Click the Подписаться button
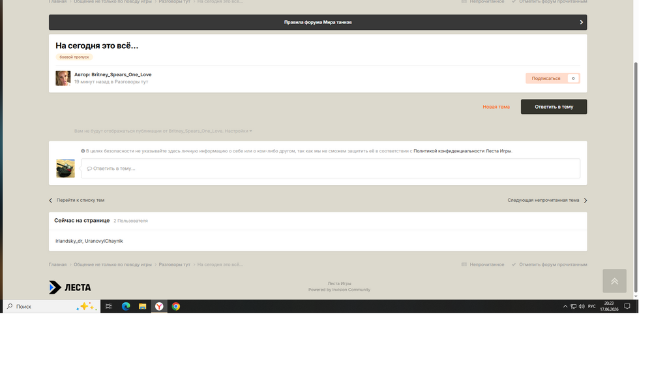652x366 pixels. point(546,79)
